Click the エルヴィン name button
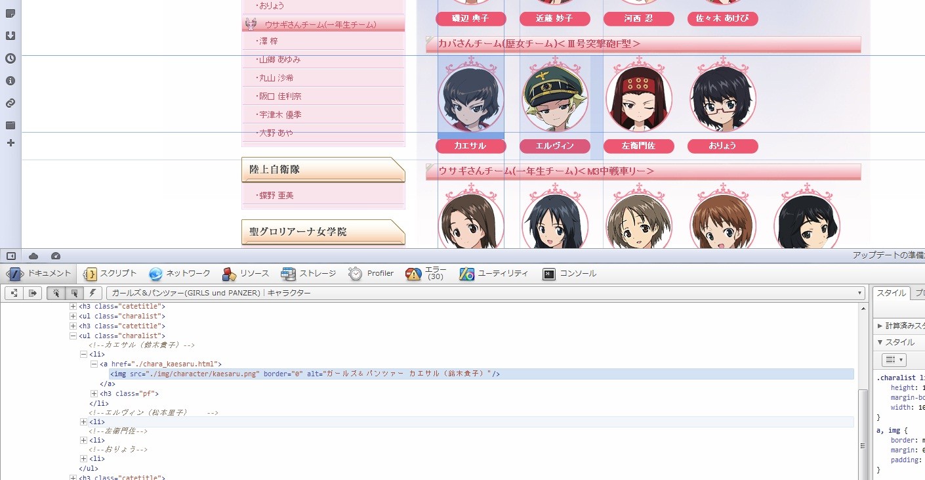The width and height of the screenshot is (925, 480). click(x=555, y=146)
